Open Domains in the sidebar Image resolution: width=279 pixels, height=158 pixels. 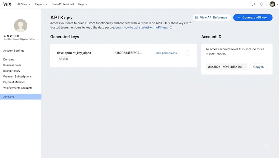click(x=8, y=59)
